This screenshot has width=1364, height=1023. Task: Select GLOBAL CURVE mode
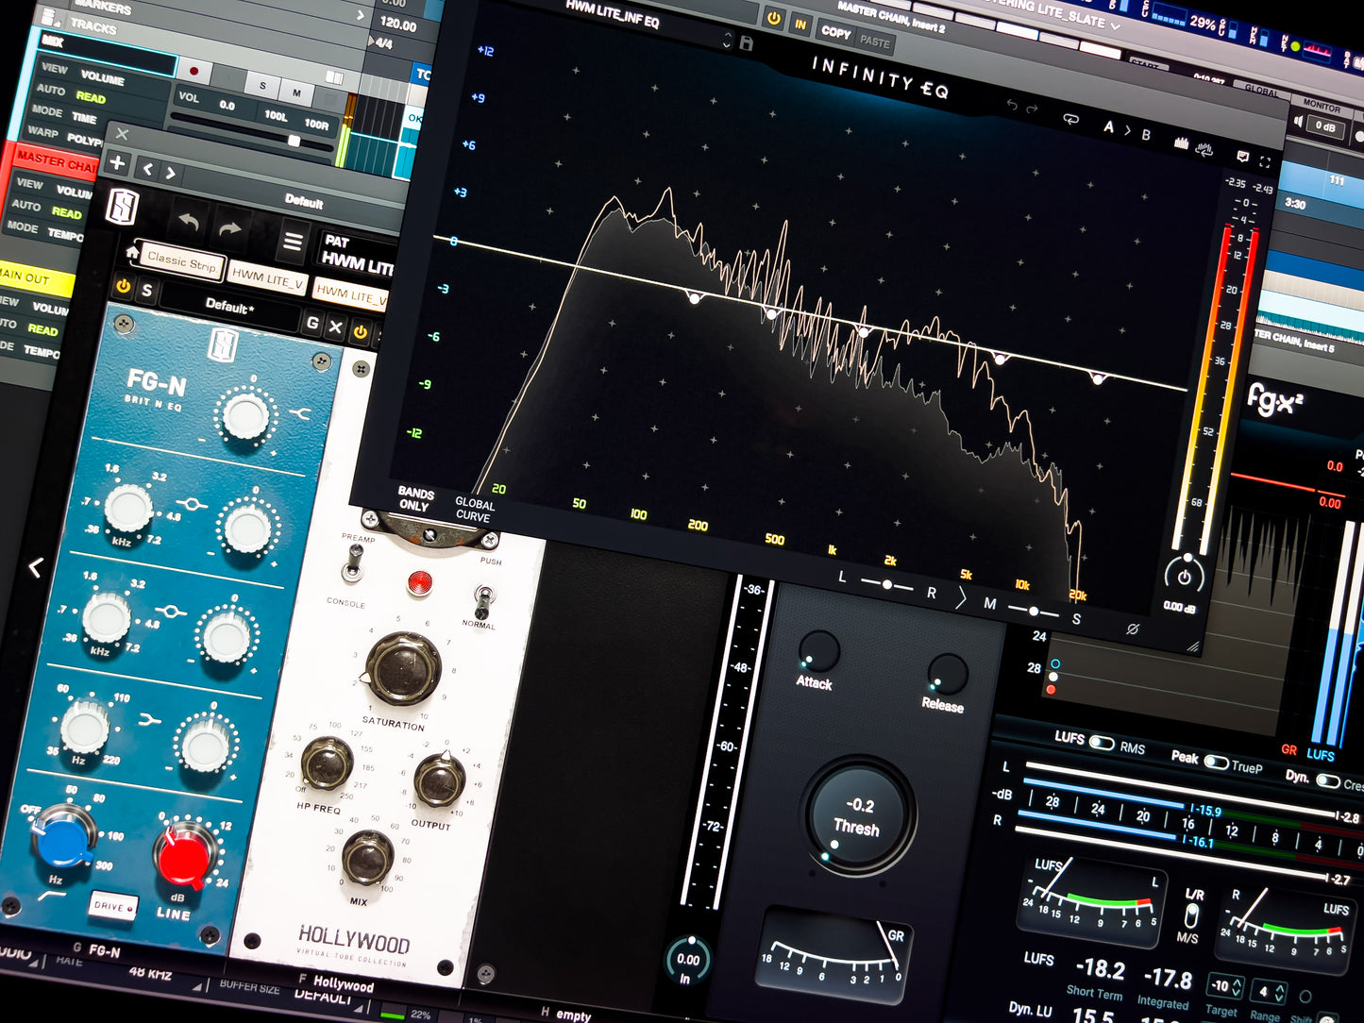[x=474, y=510]
